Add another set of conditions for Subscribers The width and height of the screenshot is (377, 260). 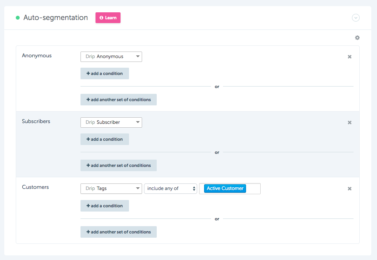pyautogui.click(x=119, y=165)
